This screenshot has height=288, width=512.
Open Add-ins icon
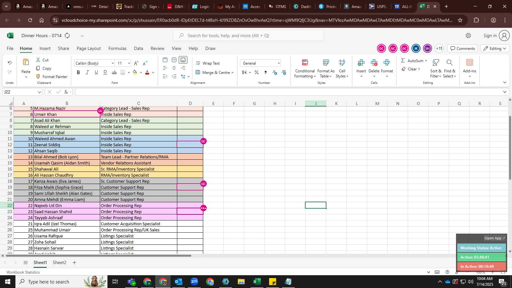(x=469, y=62)
